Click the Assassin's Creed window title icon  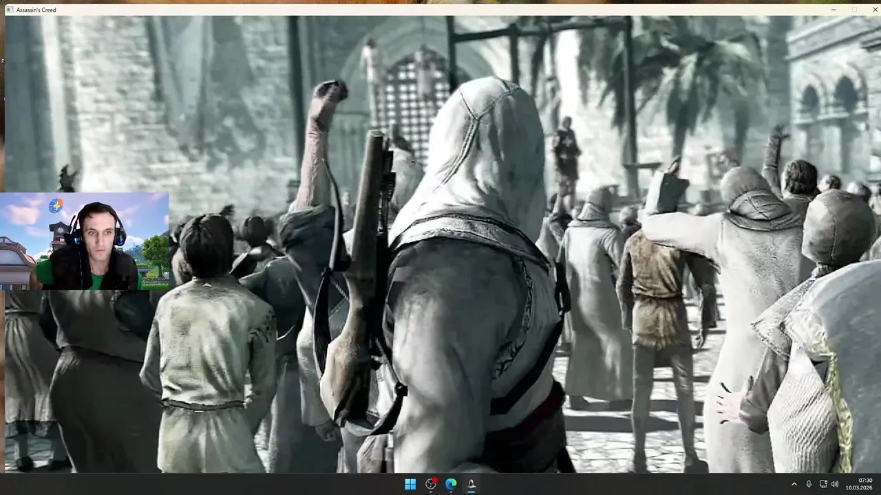pyautogui.click(x=10, y=10)
